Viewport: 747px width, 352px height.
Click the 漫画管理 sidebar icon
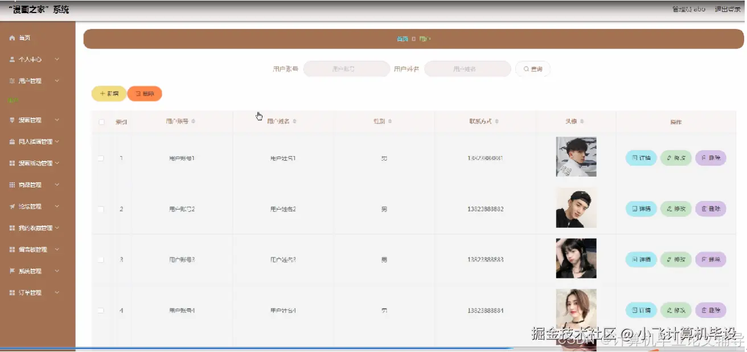pos(12,120)
